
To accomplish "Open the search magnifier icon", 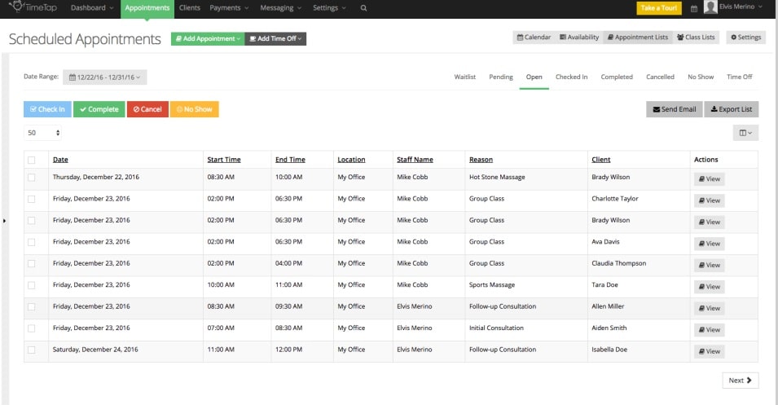I will point(363,8).
